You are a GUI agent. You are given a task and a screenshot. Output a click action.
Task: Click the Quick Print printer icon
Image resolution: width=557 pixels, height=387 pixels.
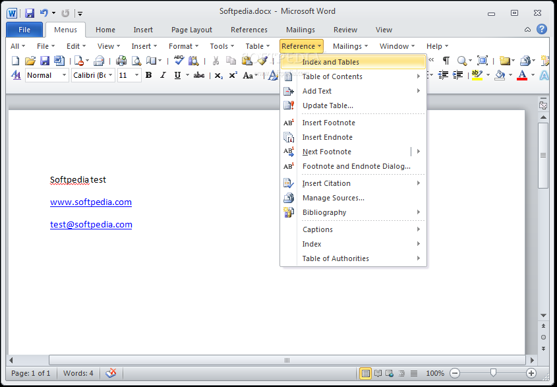[x=121, y=61]
